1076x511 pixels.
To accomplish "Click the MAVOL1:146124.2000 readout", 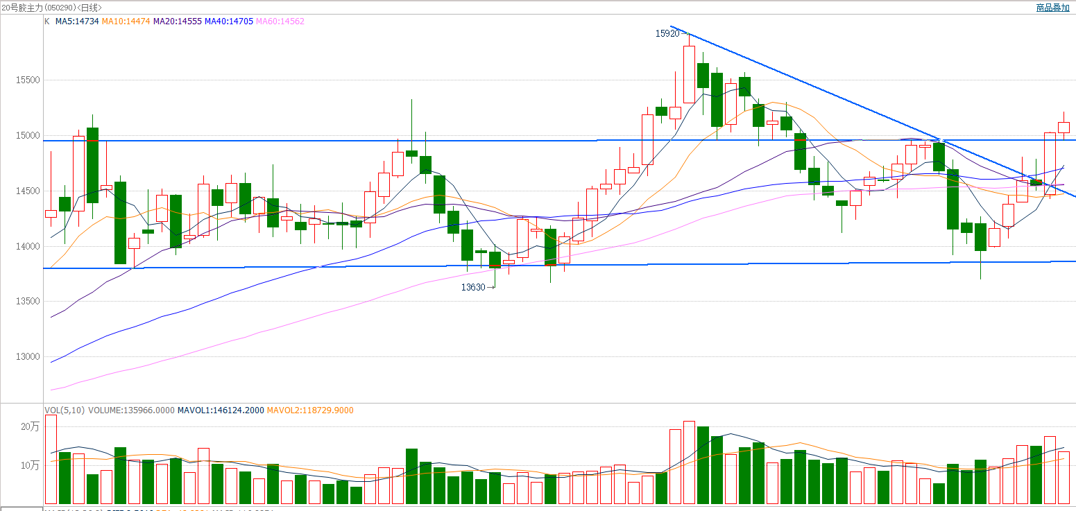I will click(x=221, y=410).
